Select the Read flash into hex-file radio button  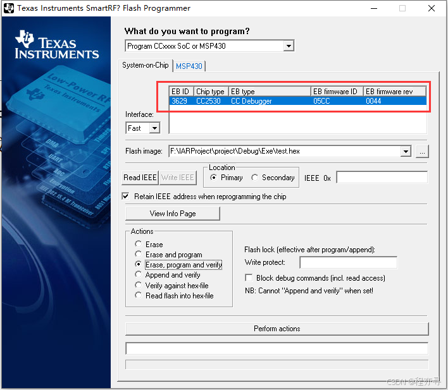pos(139,295)
